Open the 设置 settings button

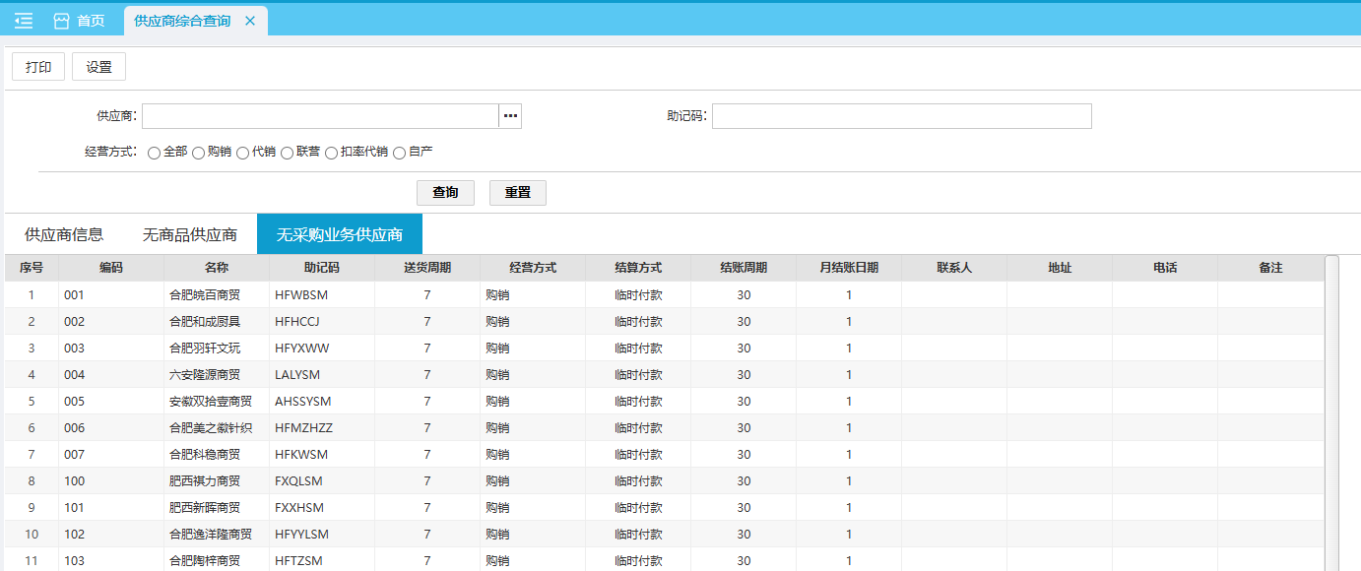[98, 67]
